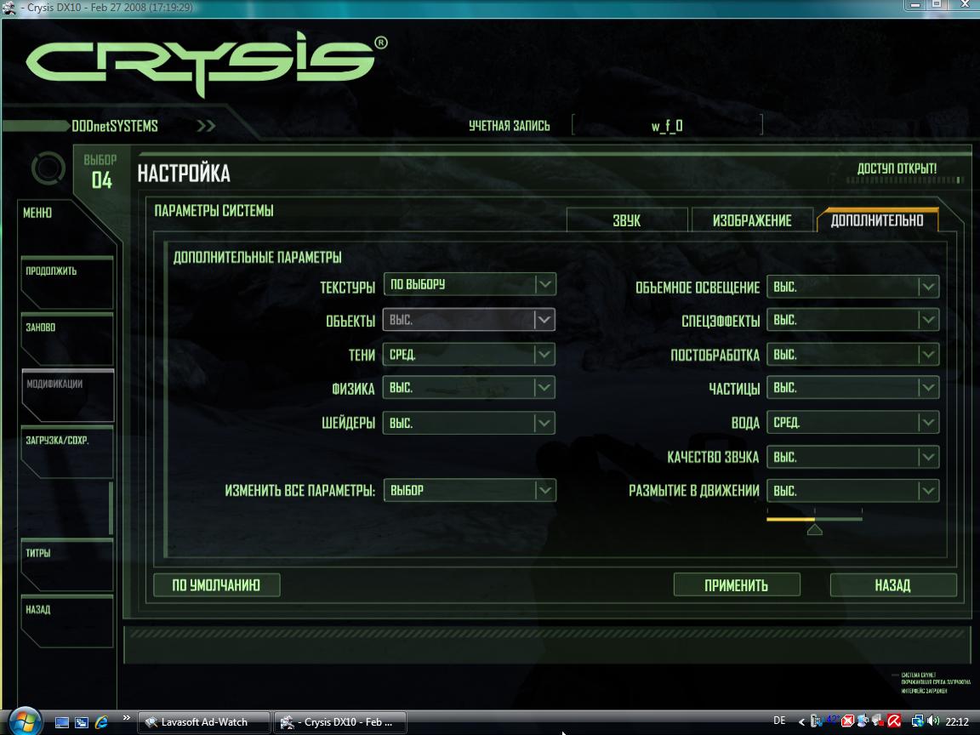Open the volume speaker tray icon
980x735 pixels.
tap(934, 721)
